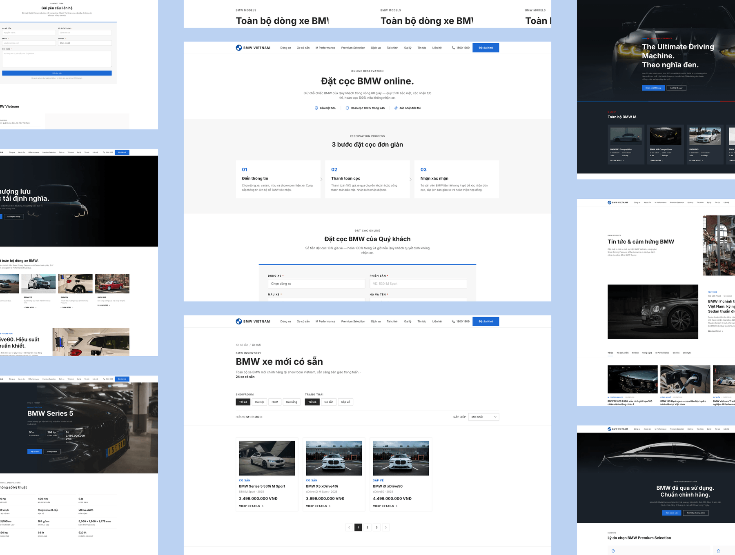Viewport: 735px width, 555px height.
Task: Click chevron between Thanh toán cọc and Nhận xác nhận
Action: pos(411,179)
